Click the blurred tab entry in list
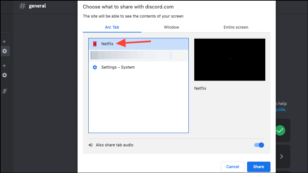 [x=138, y=56]
